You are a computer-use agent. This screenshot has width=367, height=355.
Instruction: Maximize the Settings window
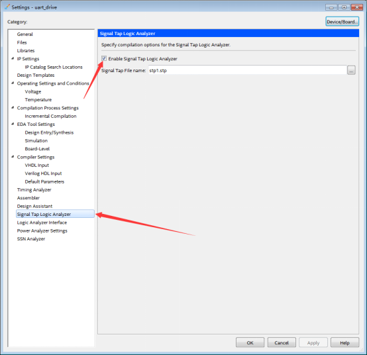coord(344,7)
